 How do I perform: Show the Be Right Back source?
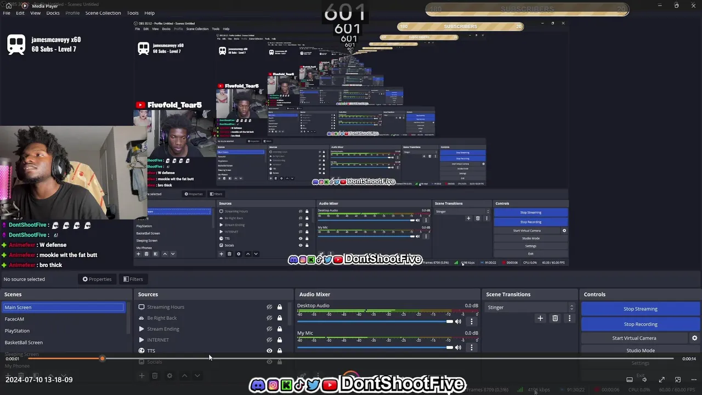[x=269, y=318]
